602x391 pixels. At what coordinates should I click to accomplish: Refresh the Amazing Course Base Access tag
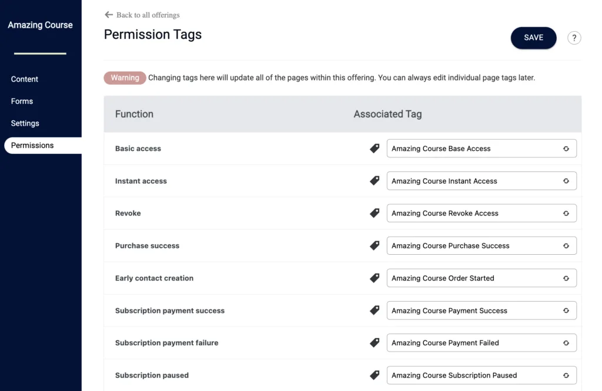click(x=566, y=149)
